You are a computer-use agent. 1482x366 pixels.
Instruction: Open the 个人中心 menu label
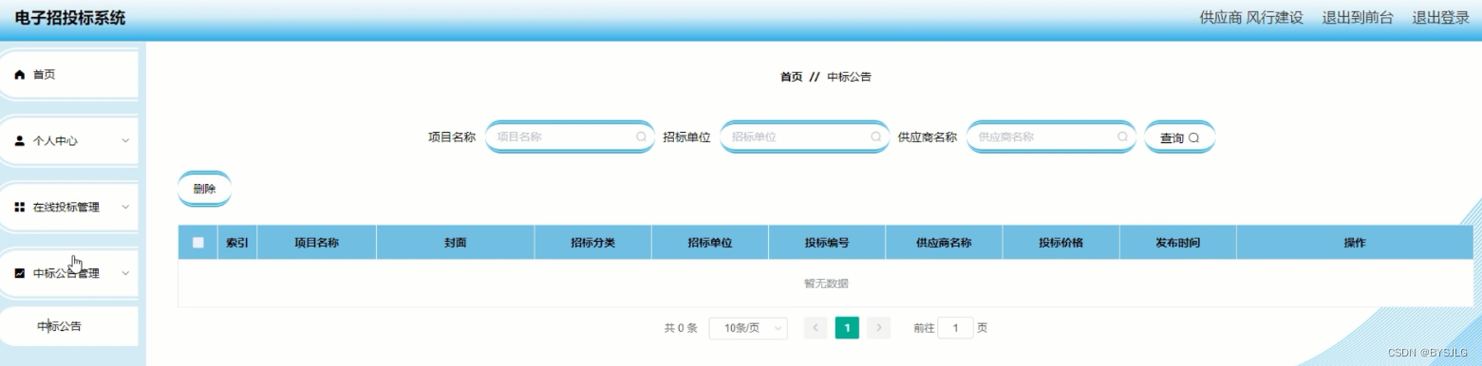[55, 140]
